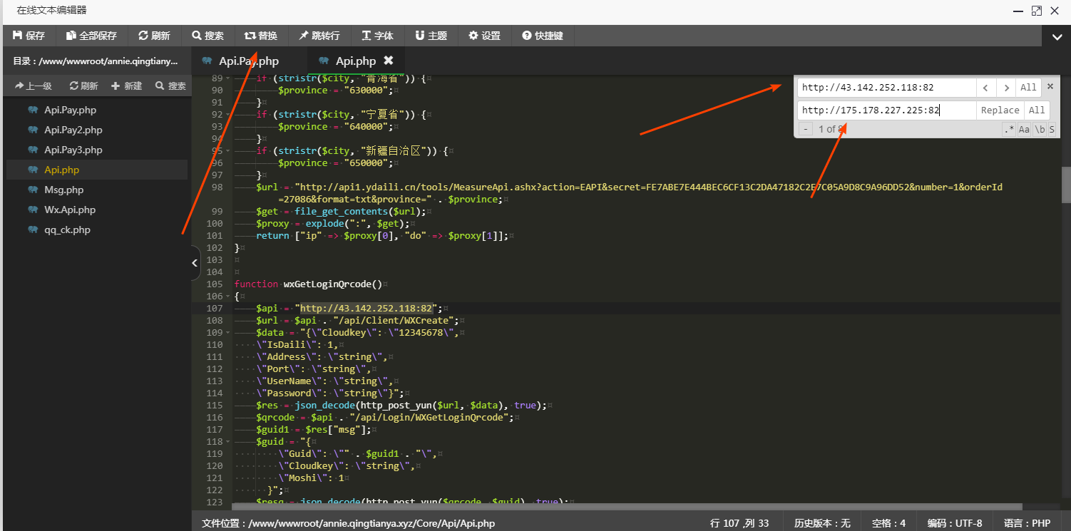1071x531 pixels.
Task: Click line and column indicator 行 107
Action: pyautogui.click(x=739, y=523)
